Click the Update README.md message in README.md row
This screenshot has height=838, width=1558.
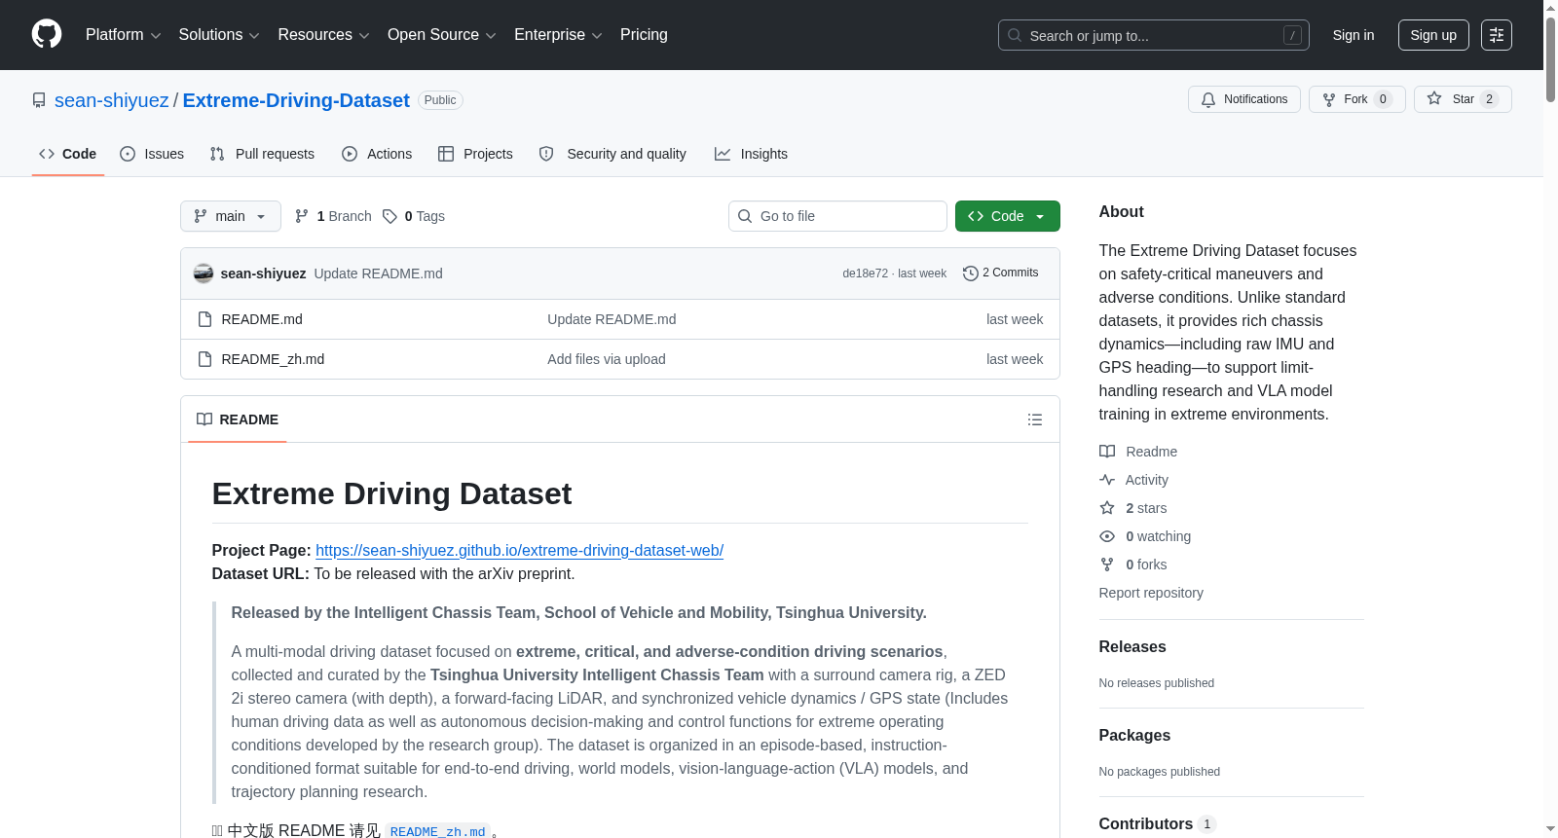(x=612, y=319)
